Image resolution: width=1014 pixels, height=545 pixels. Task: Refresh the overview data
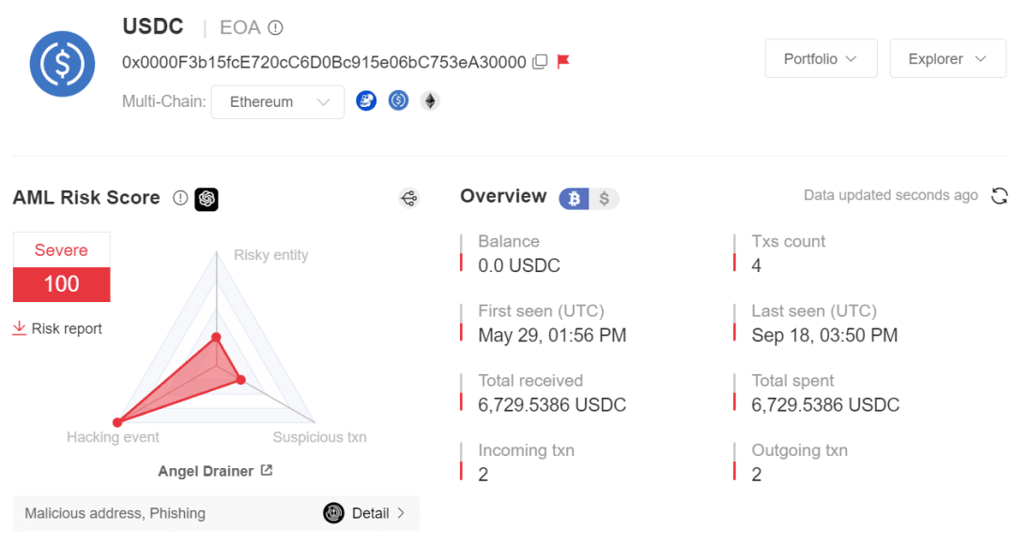point(1000,196)
